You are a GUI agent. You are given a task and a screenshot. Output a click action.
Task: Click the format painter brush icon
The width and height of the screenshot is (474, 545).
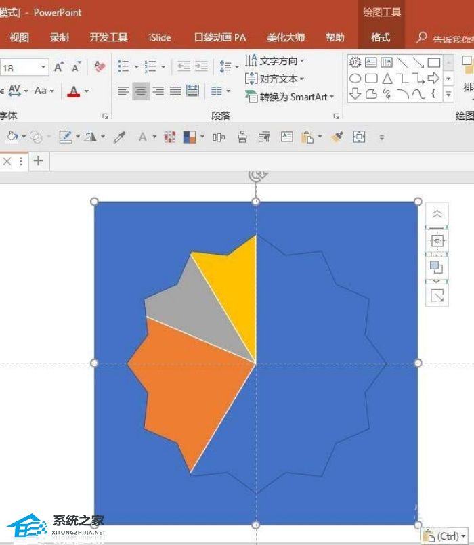click(x=337, y=137)
